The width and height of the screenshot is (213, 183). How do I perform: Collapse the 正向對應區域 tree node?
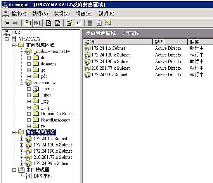[x=14, y=45]
